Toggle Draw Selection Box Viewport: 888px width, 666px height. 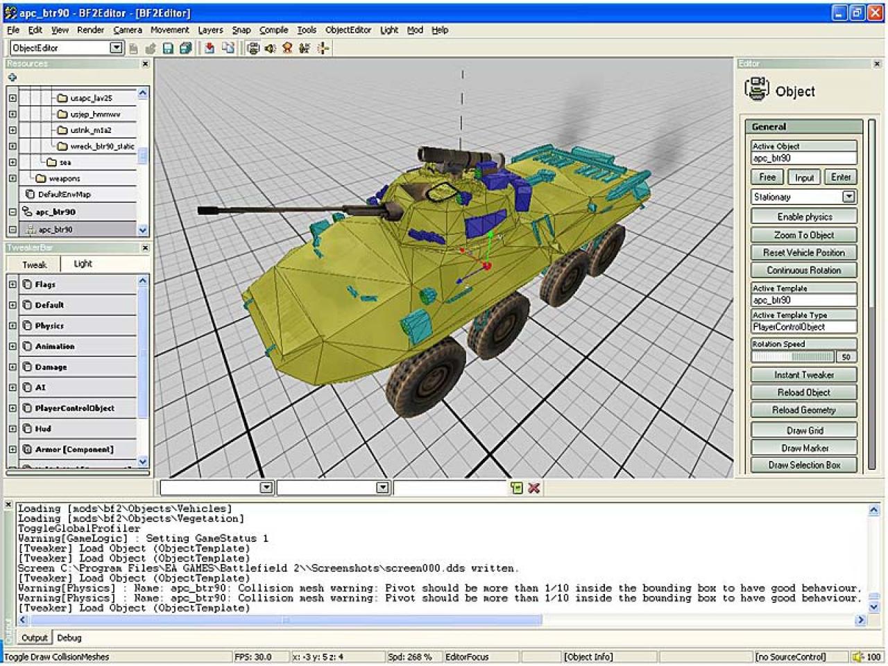804,465
